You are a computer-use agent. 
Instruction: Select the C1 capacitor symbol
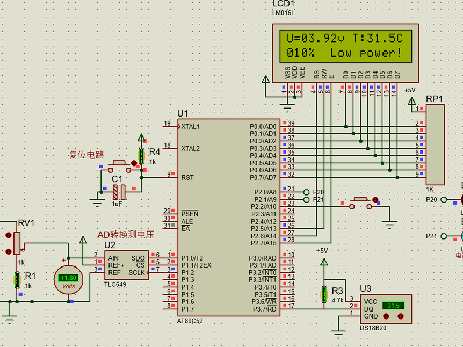(x=119, y=192)
